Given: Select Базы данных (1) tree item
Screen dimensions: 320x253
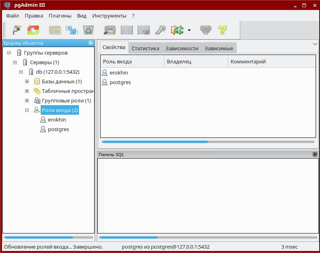Looking at the screenshot, I should (x=62, y=82).
